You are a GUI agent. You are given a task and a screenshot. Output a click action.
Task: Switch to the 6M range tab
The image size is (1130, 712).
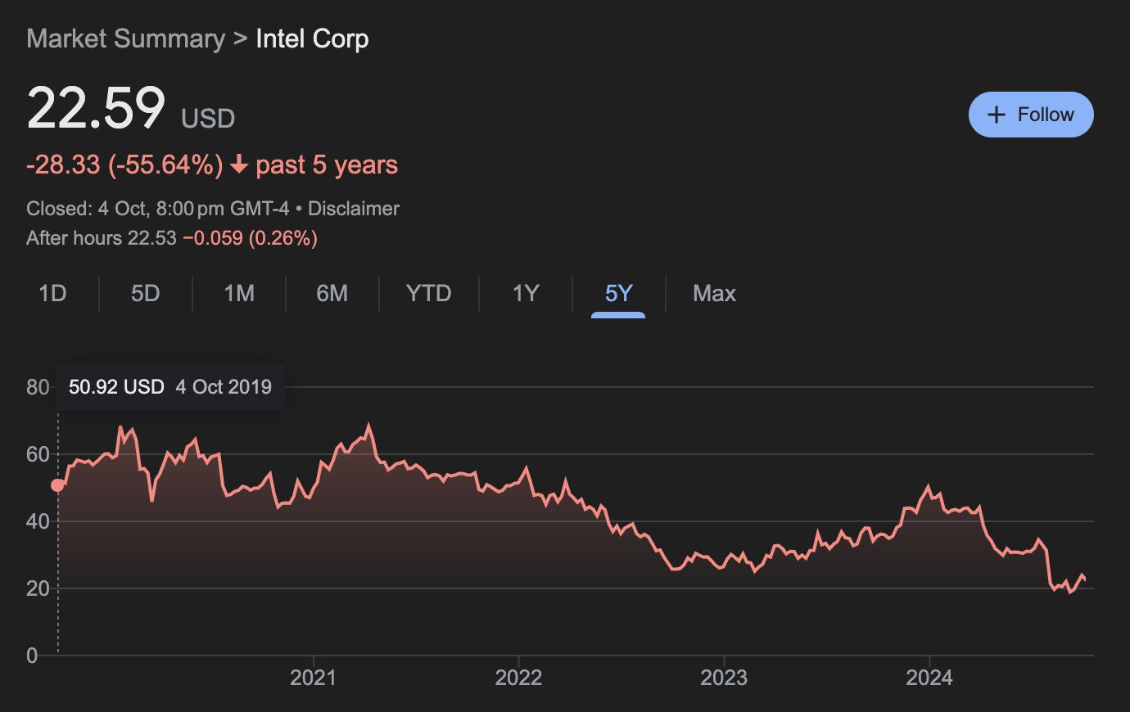pos(332,293)
